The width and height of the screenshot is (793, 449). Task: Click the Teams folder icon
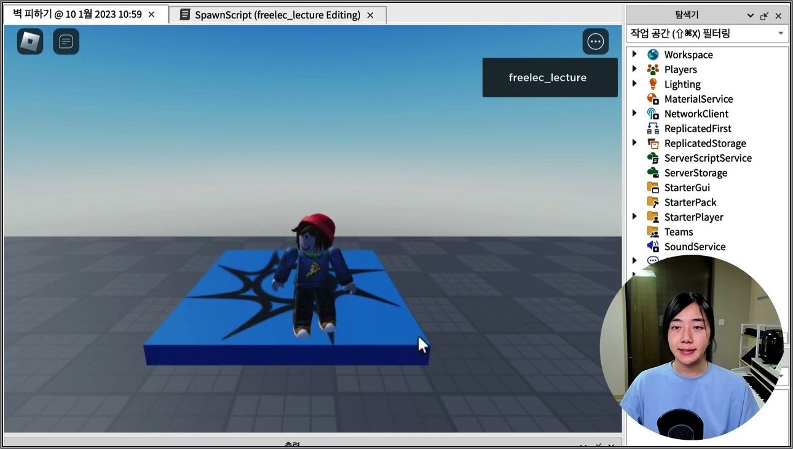click(653, 232)
